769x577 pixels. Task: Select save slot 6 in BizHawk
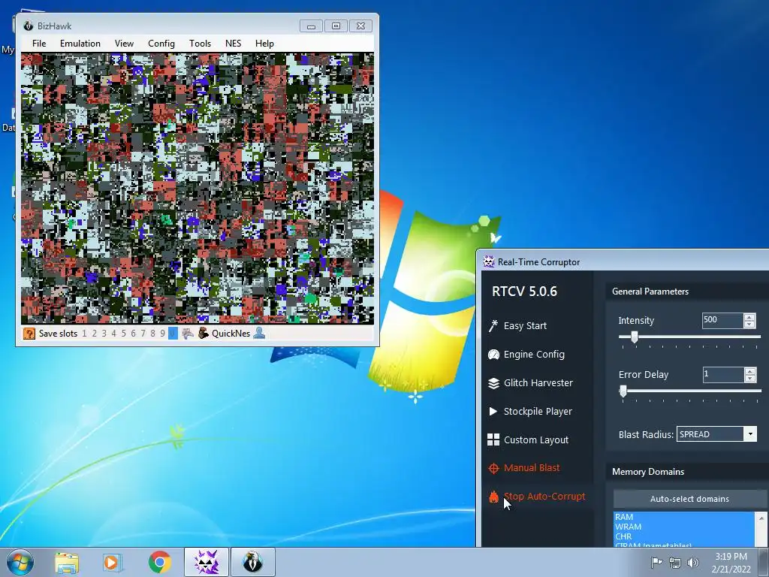tap(133, 333)
